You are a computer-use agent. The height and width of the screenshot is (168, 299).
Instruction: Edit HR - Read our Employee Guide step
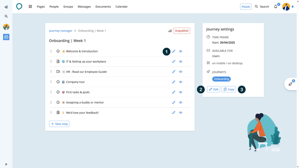coord(174,71)
